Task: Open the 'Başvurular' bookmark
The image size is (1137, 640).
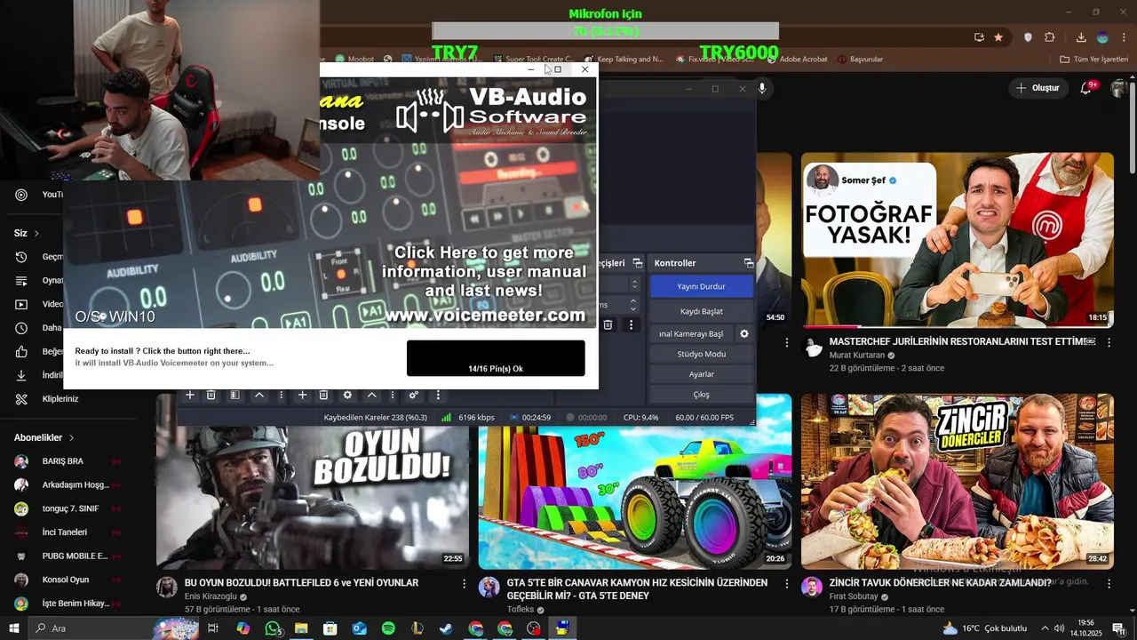Action: click(x=860, y=60)
